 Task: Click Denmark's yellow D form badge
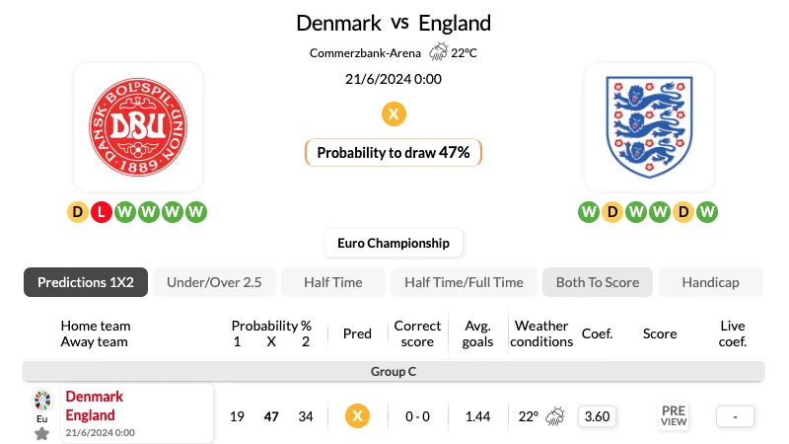pos(78,212)
